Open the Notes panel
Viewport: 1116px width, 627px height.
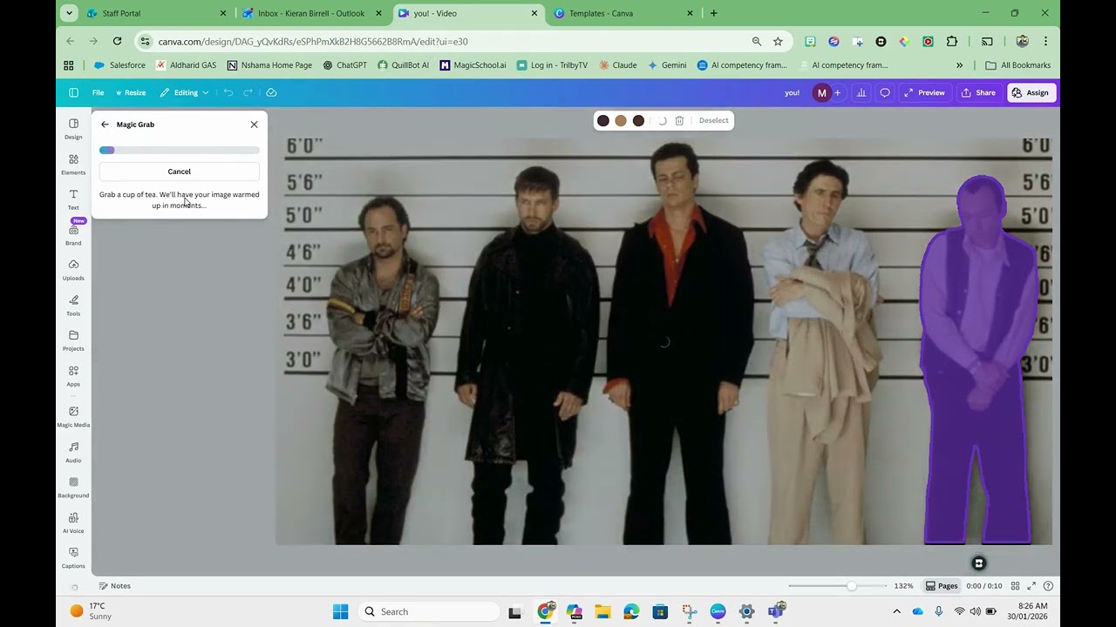114,586
